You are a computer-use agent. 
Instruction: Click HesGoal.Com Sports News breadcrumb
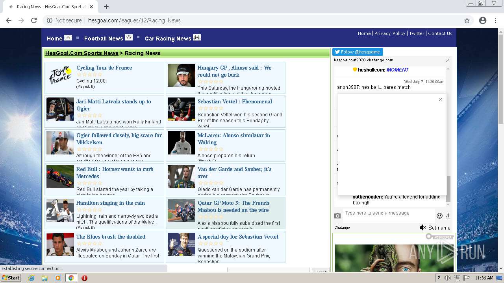[82, 53]
